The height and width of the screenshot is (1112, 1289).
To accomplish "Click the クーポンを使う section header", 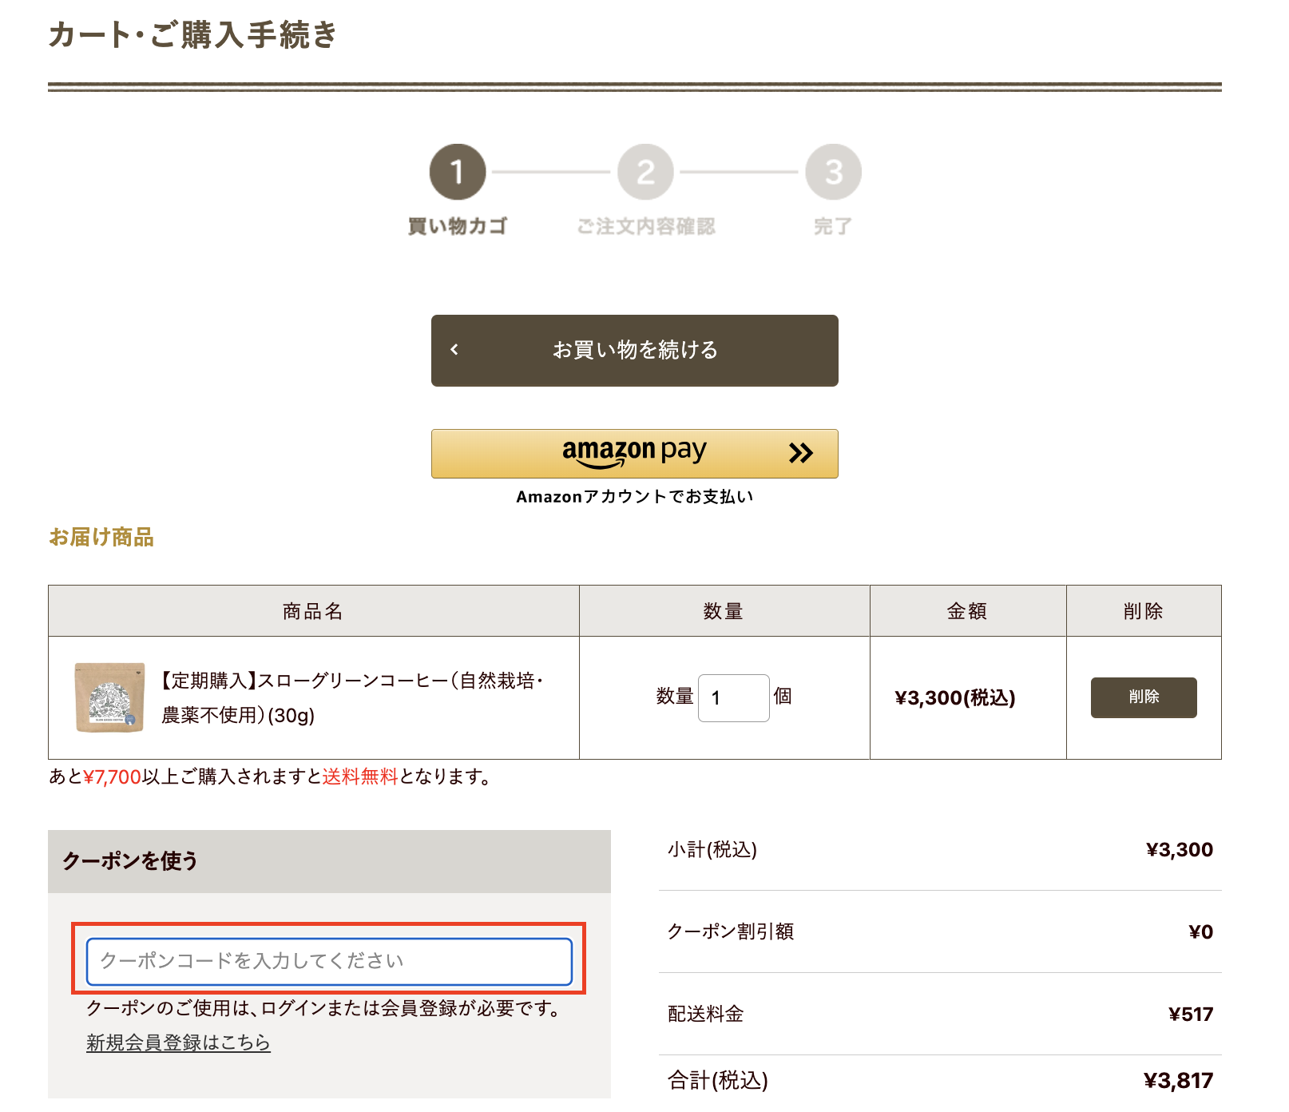I will (130, 860).
